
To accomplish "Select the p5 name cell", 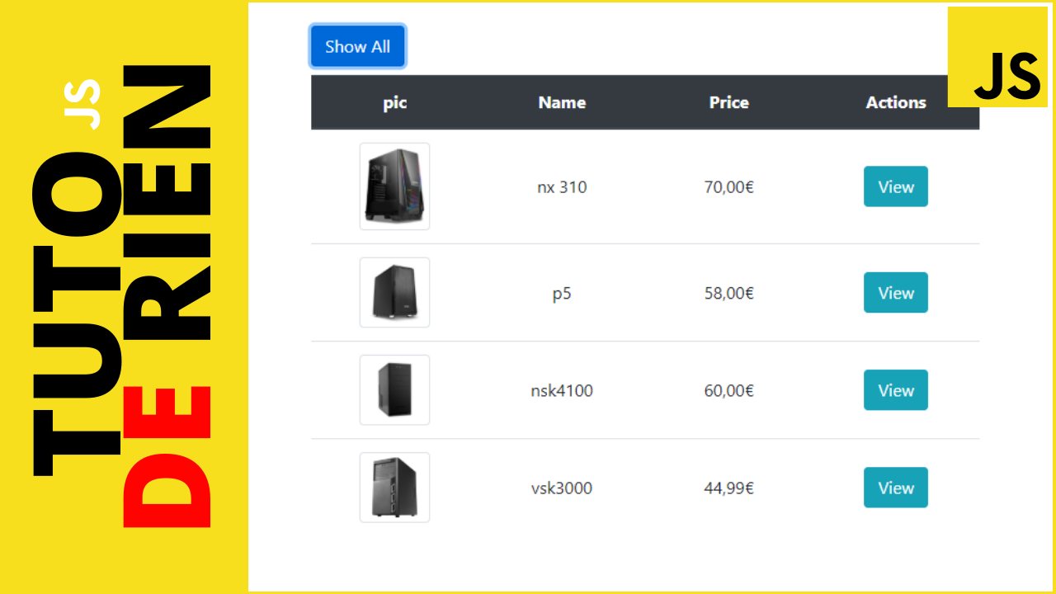I will pos(562,293).
